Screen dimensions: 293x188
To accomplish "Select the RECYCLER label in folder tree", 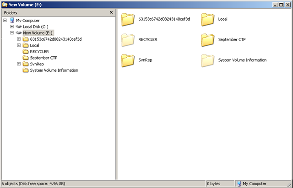I will (39, 52).
